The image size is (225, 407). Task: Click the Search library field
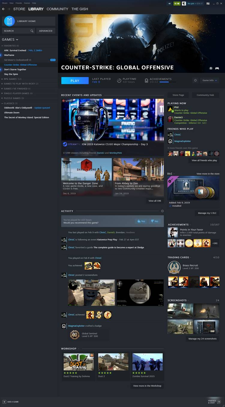(19, 31)
